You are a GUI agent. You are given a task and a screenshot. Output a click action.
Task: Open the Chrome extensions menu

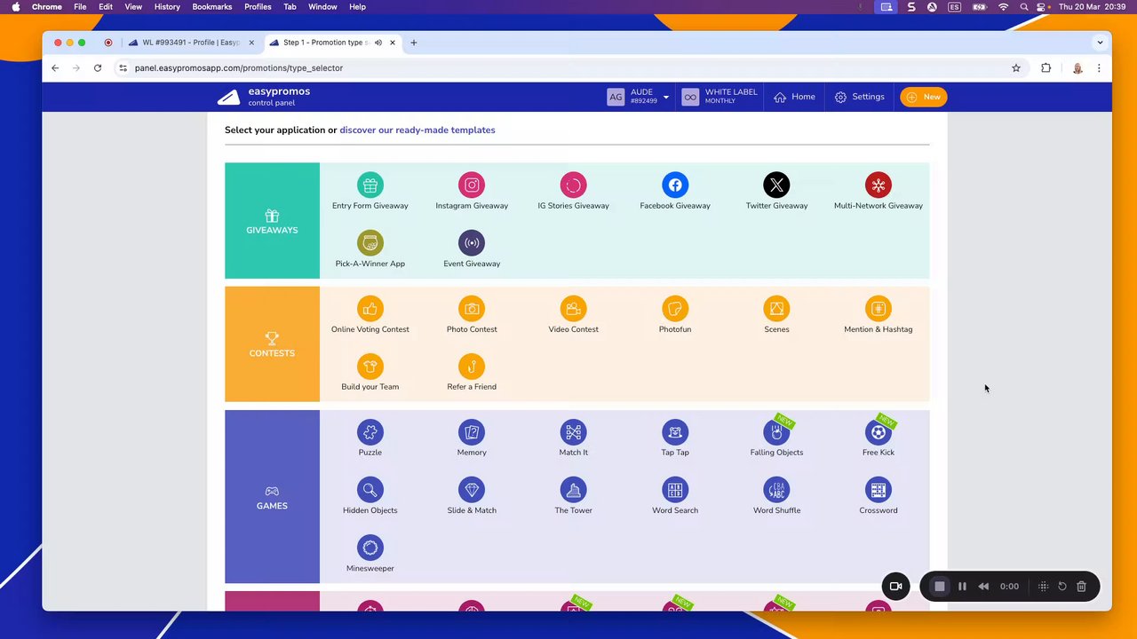[1046, 67]
